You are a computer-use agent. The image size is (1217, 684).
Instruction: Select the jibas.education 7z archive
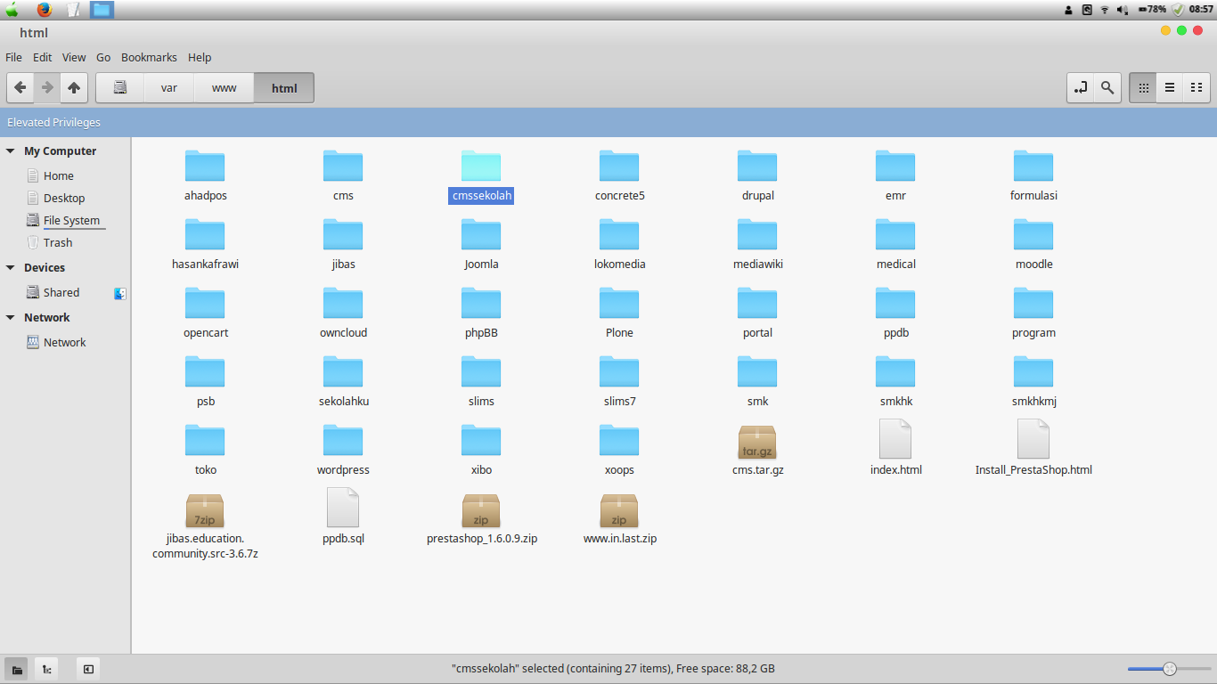pyautogui.click(x=205, y=525)
